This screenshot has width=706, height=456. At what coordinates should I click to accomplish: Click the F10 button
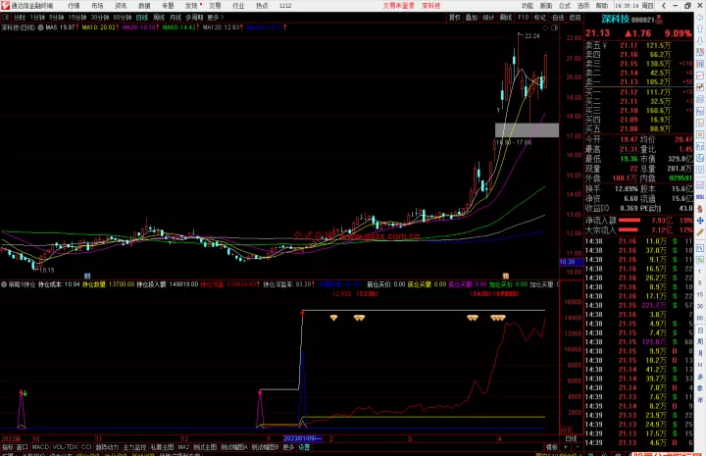tap(524, 17)
